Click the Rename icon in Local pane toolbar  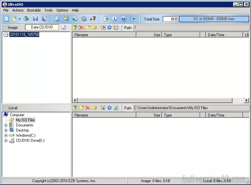[94, 108]
